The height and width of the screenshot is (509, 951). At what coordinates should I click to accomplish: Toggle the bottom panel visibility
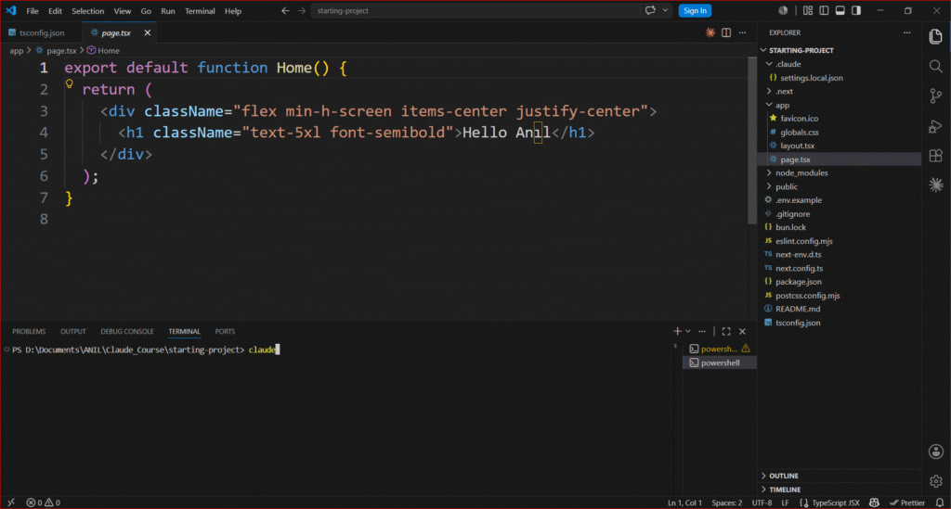pyautogui.click(x=840, y=10)
